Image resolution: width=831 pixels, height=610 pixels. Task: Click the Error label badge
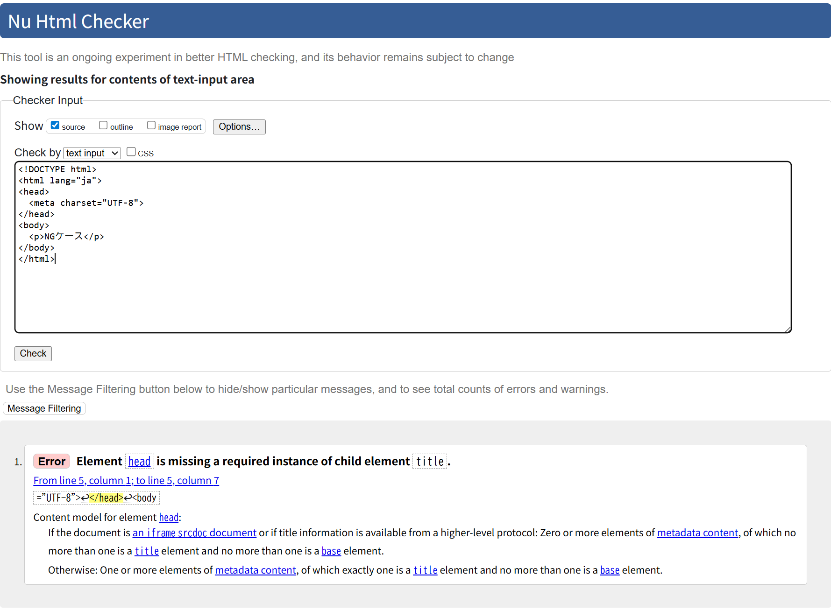(51, 461)
